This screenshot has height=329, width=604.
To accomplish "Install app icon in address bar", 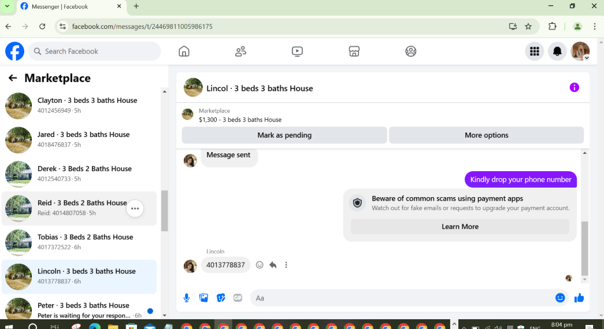I will [x=513, y=27].
